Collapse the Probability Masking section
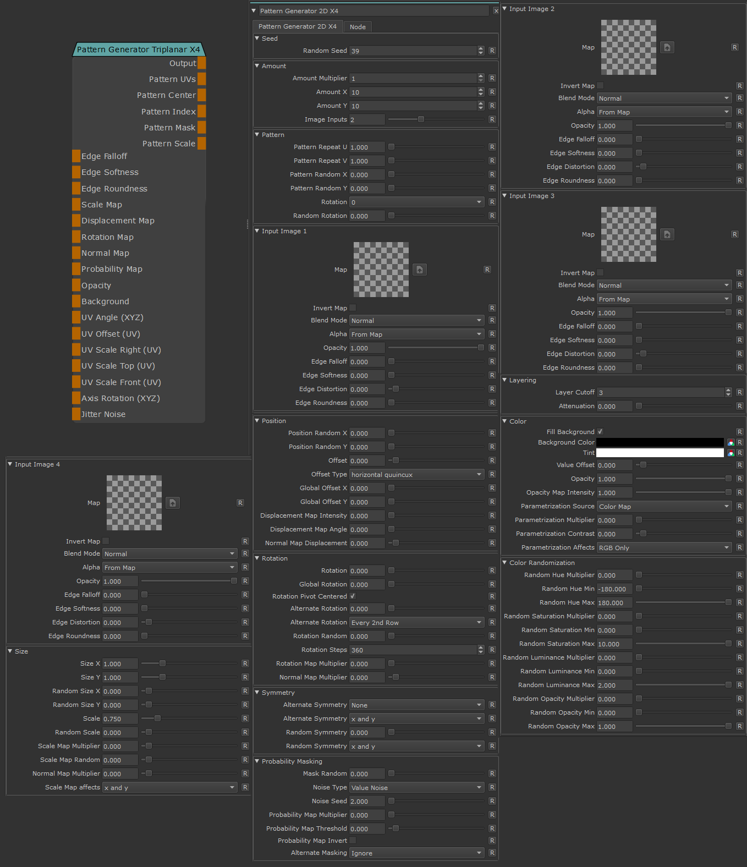 point(257,761)
